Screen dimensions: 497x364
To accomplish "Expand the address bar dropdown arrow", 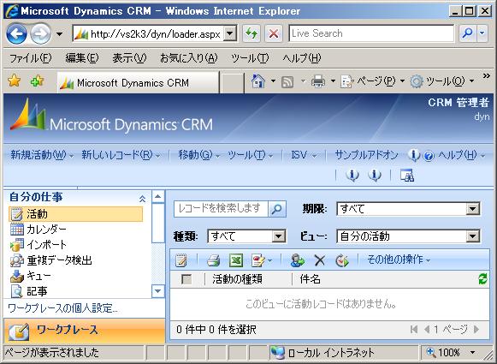I will (x=230, y=33).
